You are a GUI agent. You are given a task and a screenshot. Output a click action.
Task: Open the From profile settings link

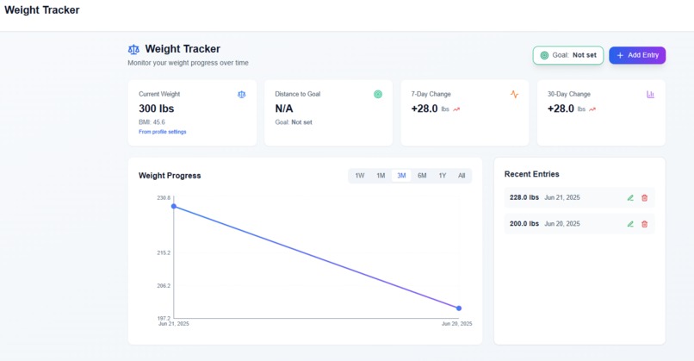pos(163,132)
